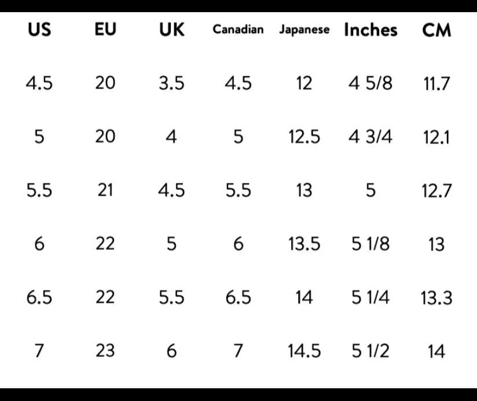Click the Canadian column header
The height and width of the screenshot is (401, 477).
click(x=238, y=30)
